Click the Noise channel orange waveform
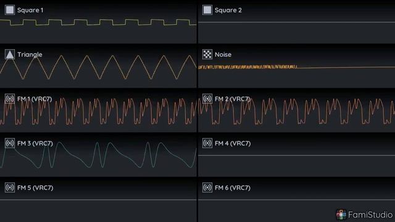395x222 pixels. [x=296, y=67]
